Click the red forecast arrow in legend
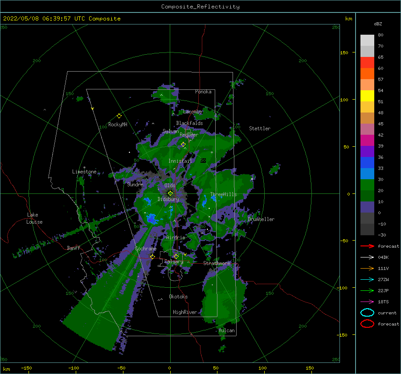Screen dimensions: 401x374 click(367, 246)
